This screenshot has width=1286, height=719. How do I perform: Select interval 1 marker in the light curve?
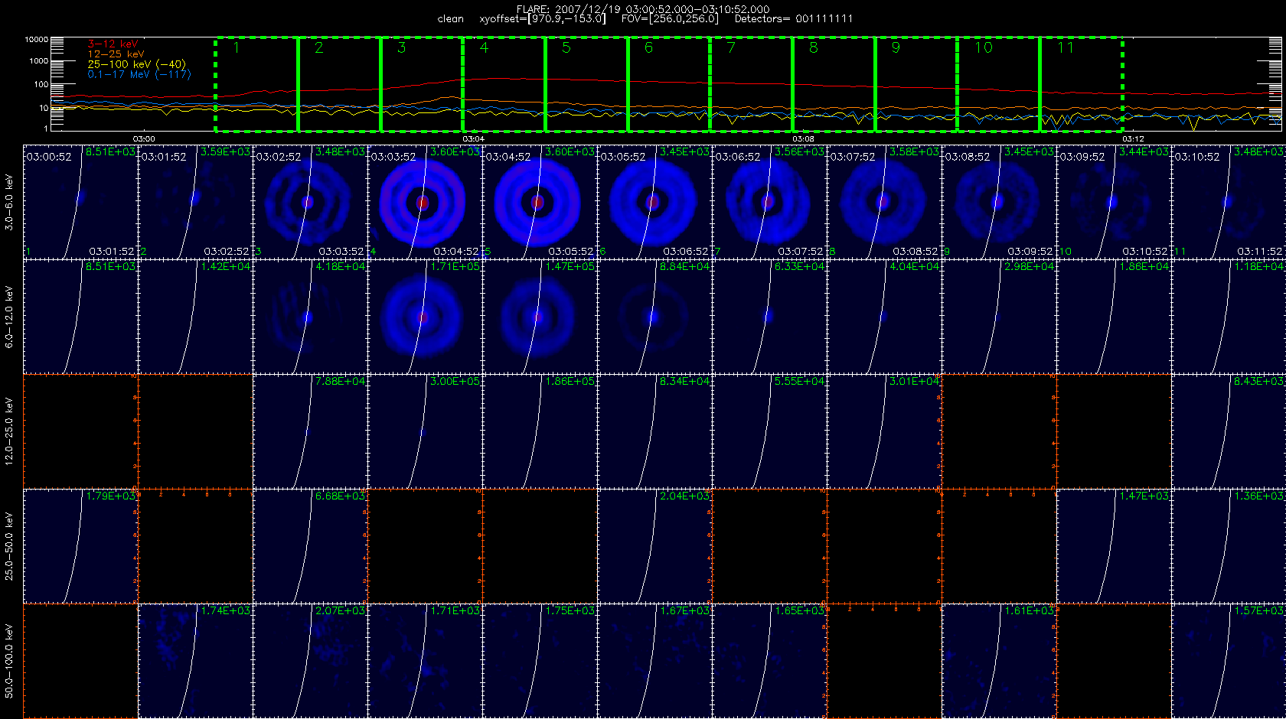coord(237,47)
